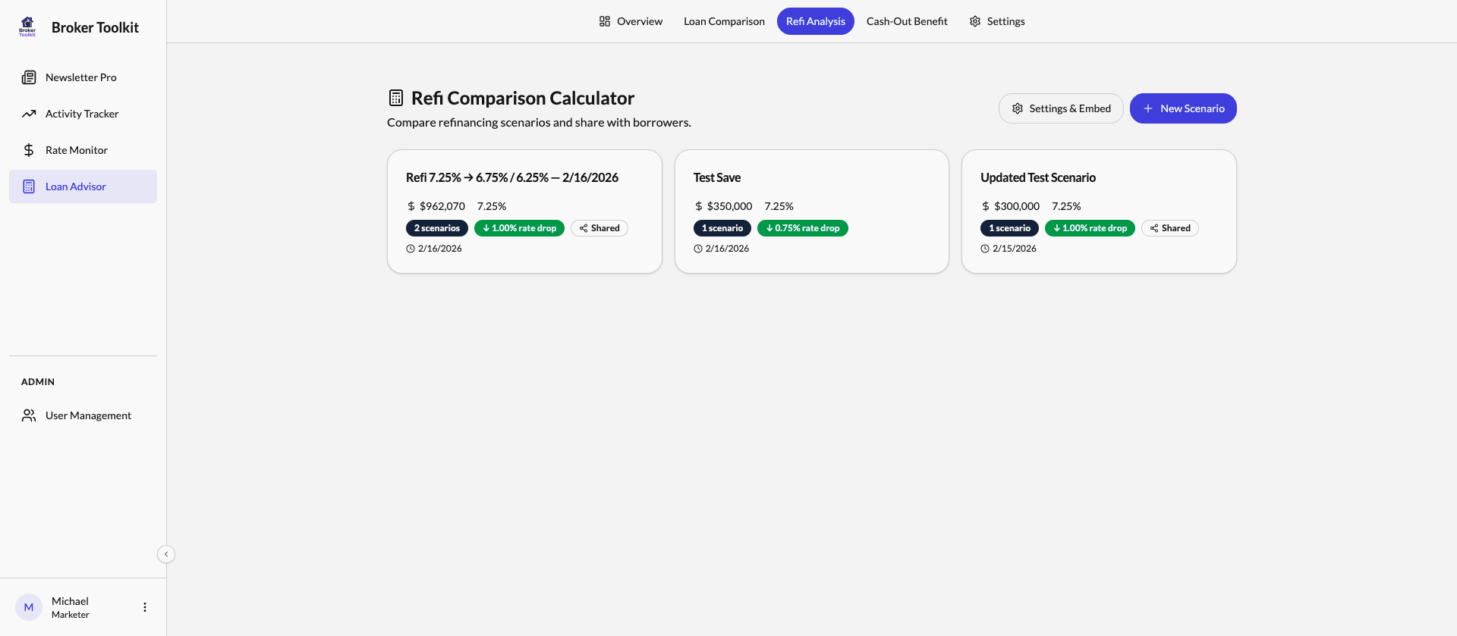
Task: Click 1 scenario badge in Updated Test Scenario
Action: click(1009, 228)
